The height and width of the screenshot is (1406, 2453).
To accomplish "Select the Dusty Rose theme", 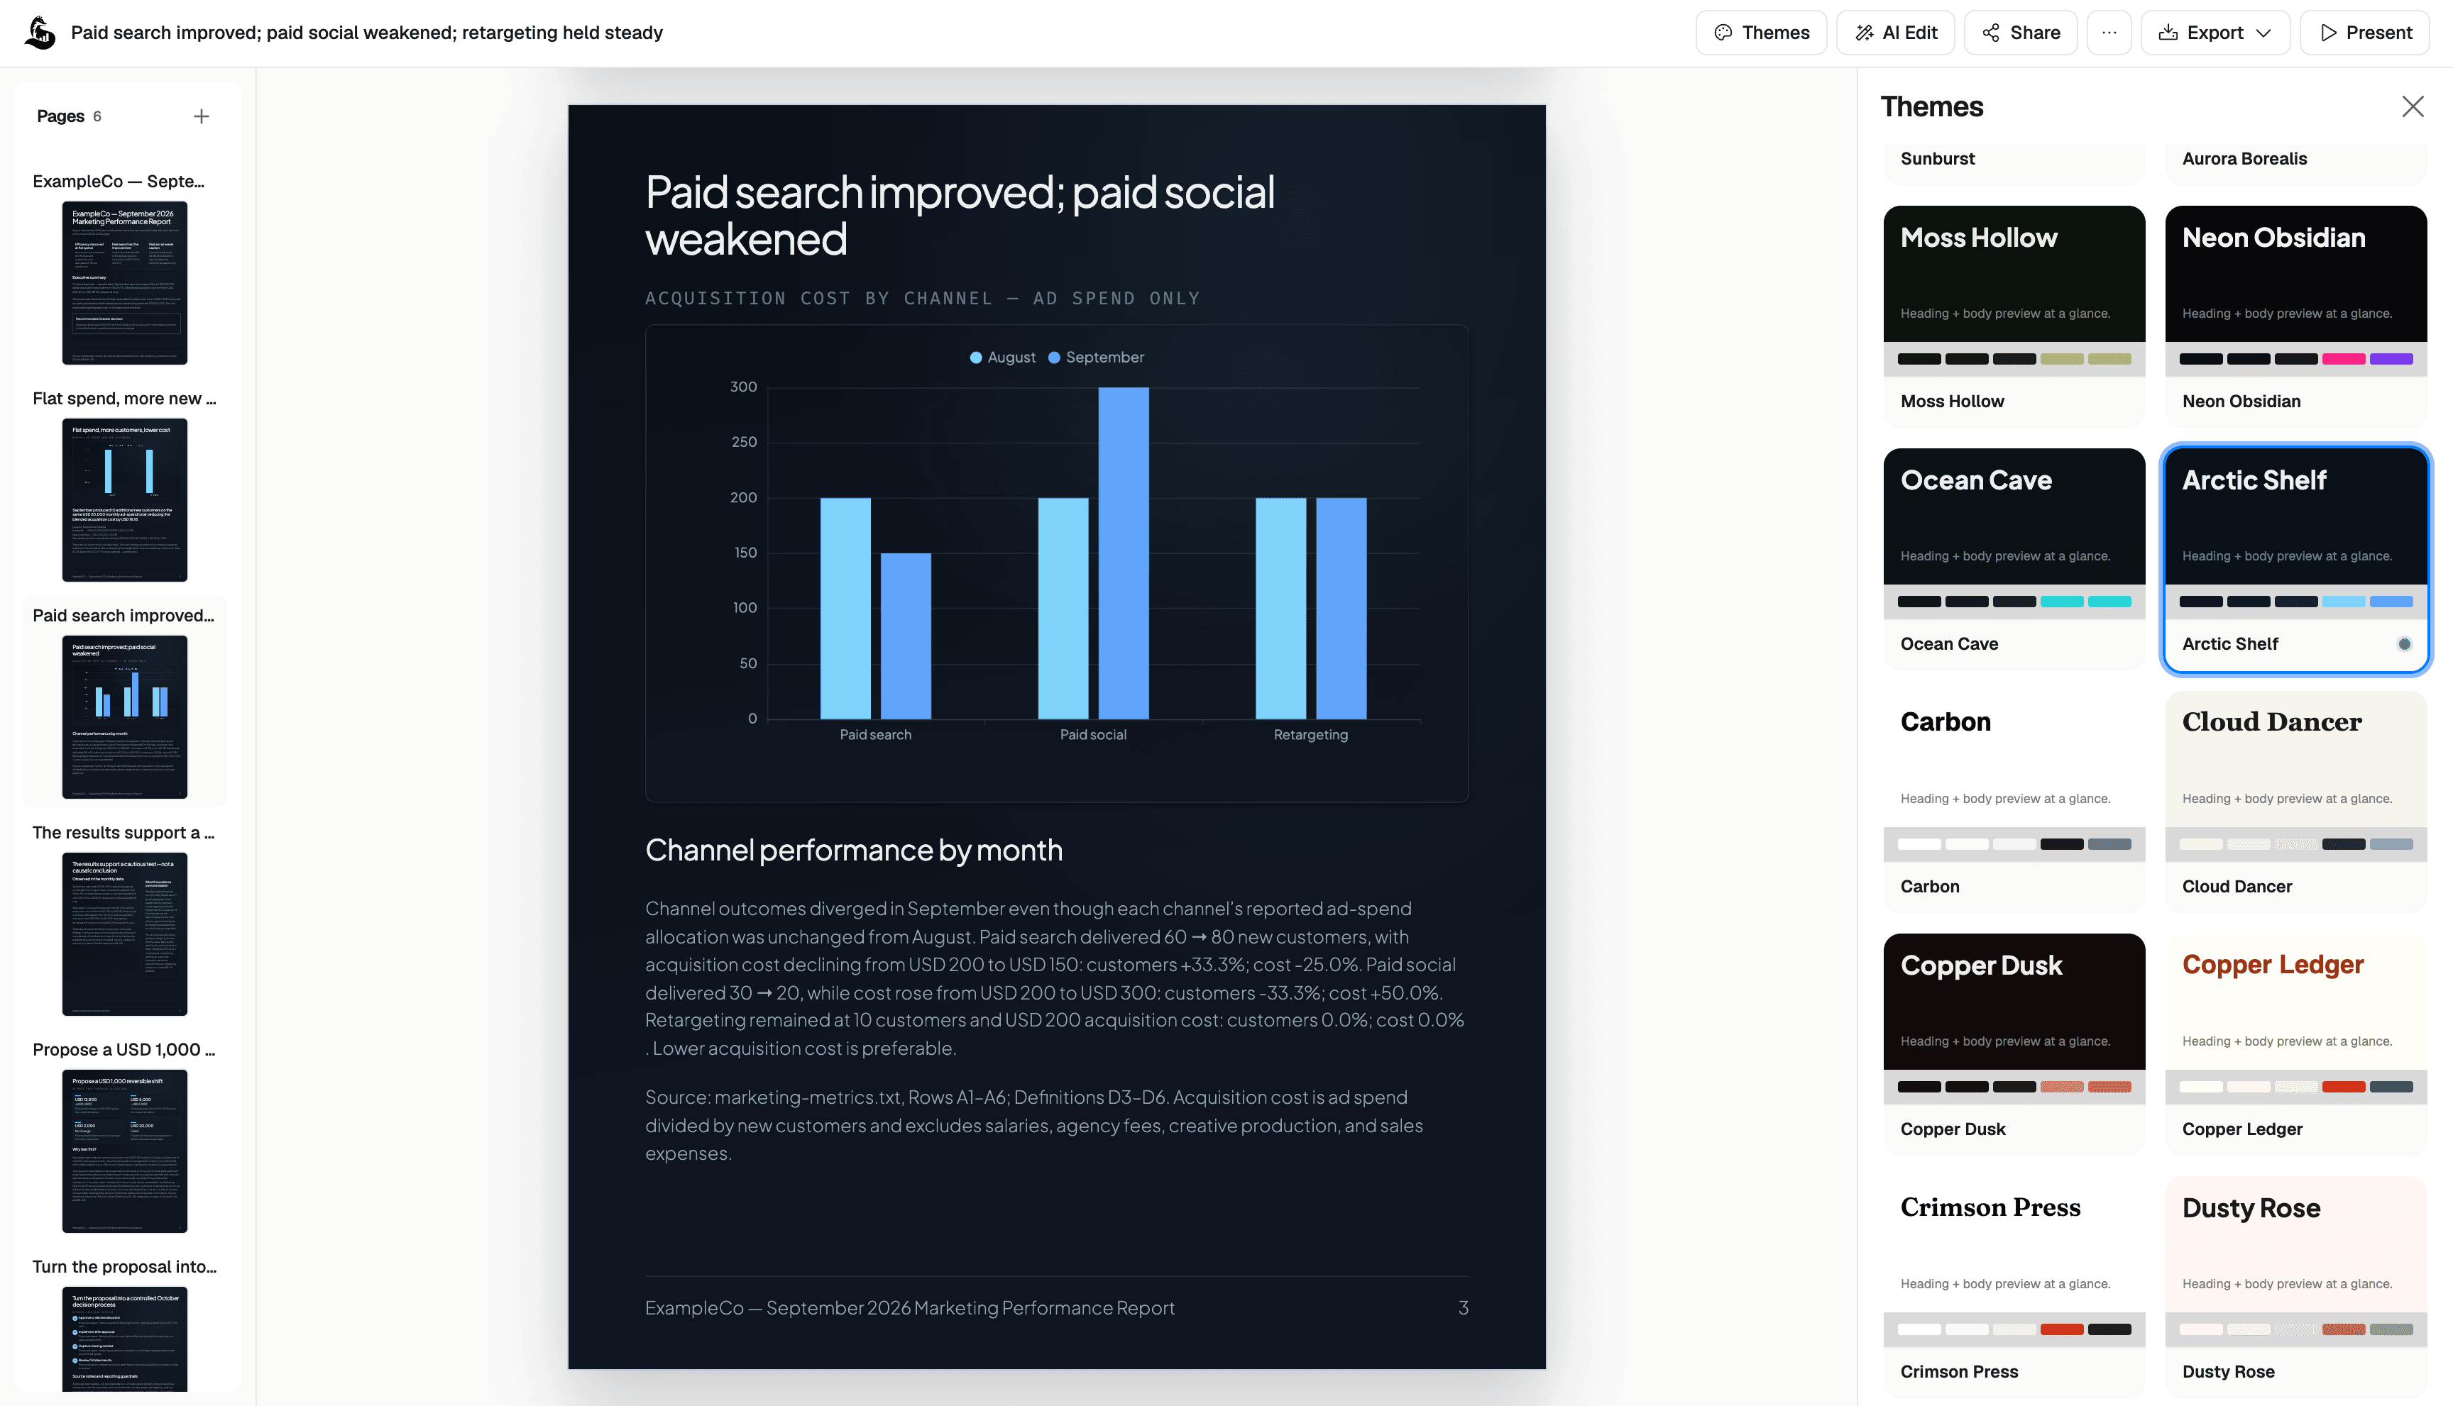I will pyautogui.click(x=2295, y=1286).
